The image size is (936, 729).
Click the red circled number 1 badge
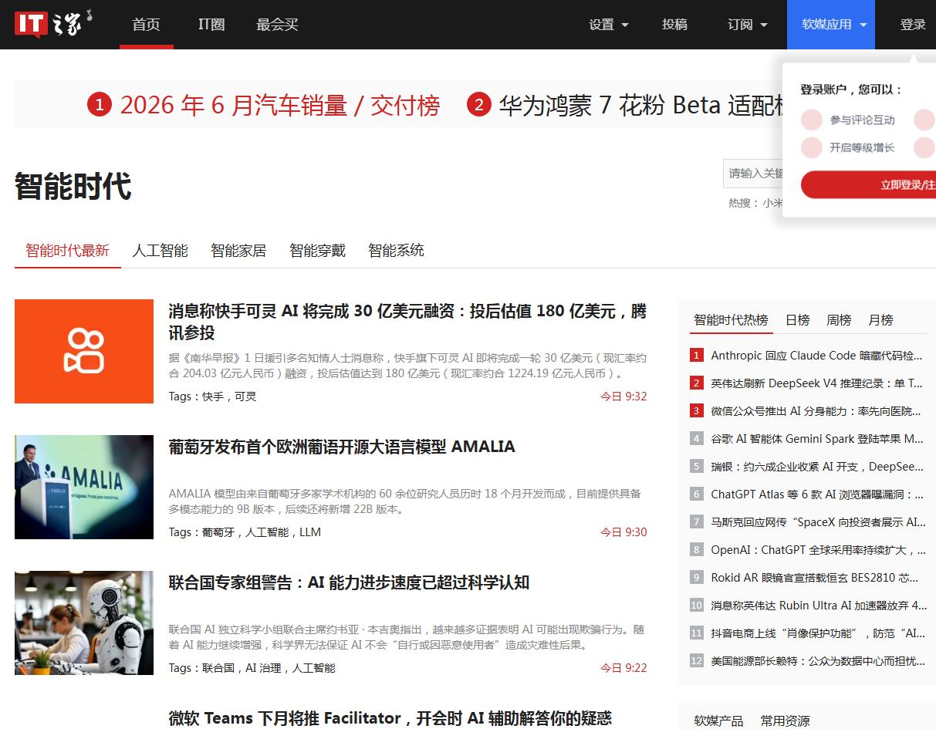[100, 104]
